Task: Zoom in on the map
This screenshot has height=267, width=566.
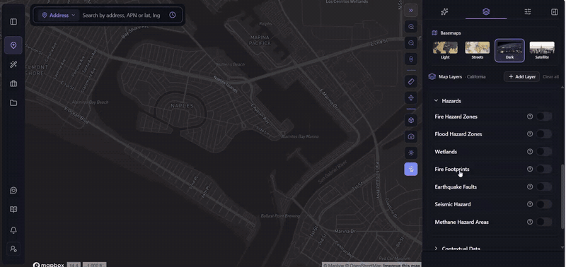Action: [x=411, y=27]
